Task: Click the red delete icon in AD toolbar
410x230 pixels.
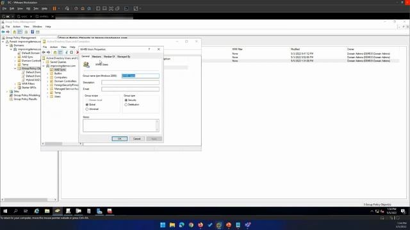Action: pyautogui.click(x=77, y=52)
